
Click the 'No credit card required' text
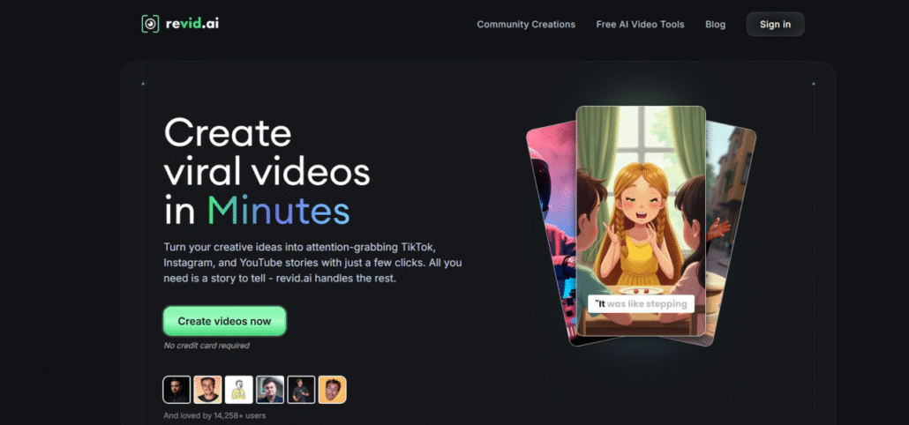(207, 346)
